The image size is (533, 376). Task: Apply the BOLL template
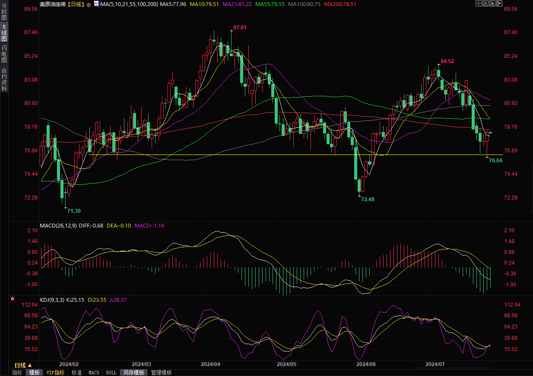111,373
